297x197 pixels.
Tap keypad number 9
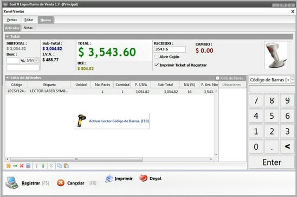[287, 100]
